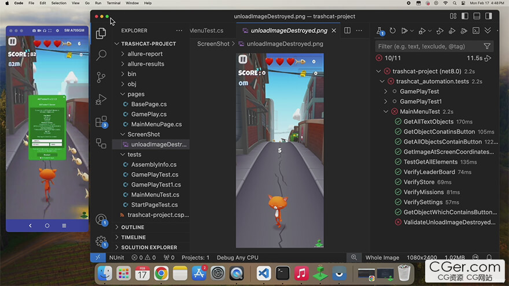The height and width of the screenshot is (286, 509).
Task: Switch to the MenuTest.cs editor tab
Action: pos(206,31)
